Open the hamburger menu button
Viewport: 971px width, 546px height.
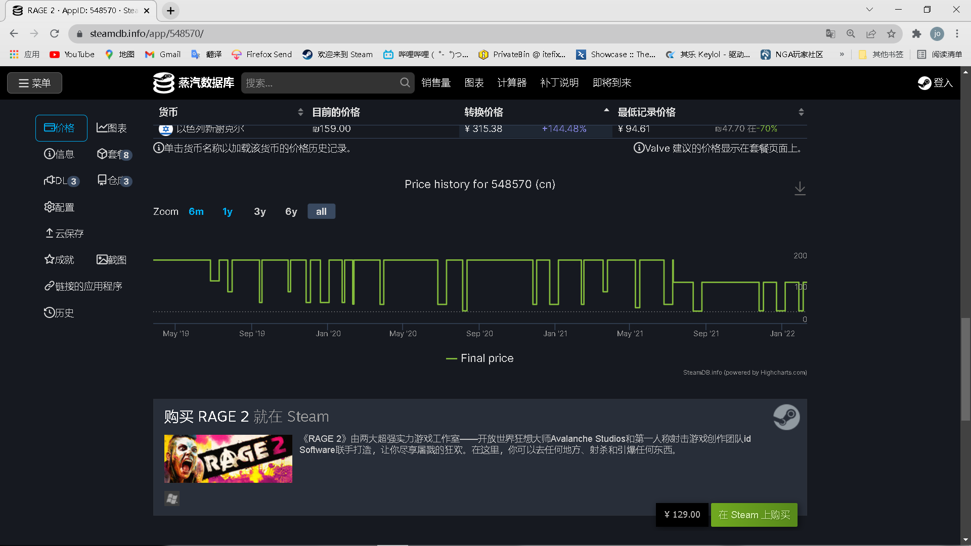[34, 83]
